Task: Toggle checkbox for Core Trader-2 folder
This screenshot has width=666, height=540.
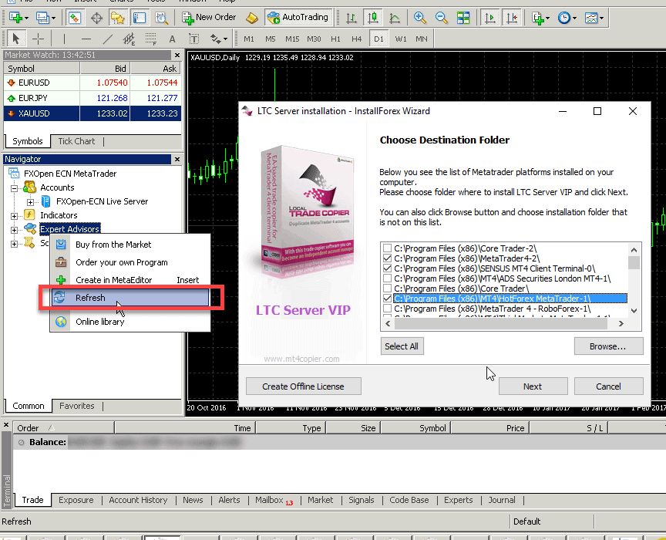Action: pos(387,248)
